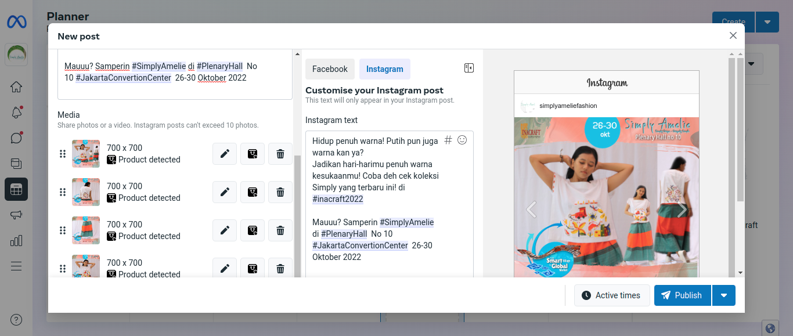Image resolution: width=793 pixels, height=336 pixels.
Task: Click the globe icon at bottom right
Action: [x=771, y=328]
